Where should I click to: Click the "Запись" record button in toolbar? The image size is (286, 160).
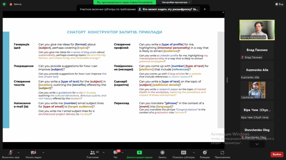(x=162, y=154)
